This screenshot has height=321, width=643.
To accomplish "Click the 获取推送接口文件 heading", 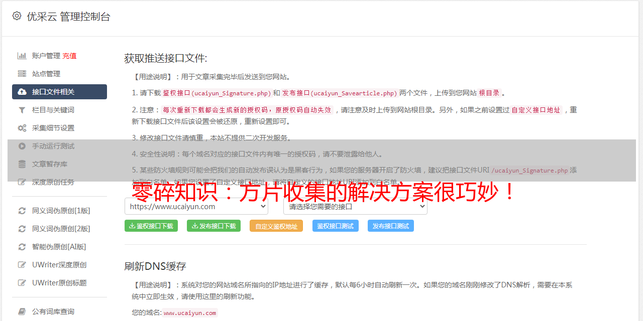I will (166, 58).
